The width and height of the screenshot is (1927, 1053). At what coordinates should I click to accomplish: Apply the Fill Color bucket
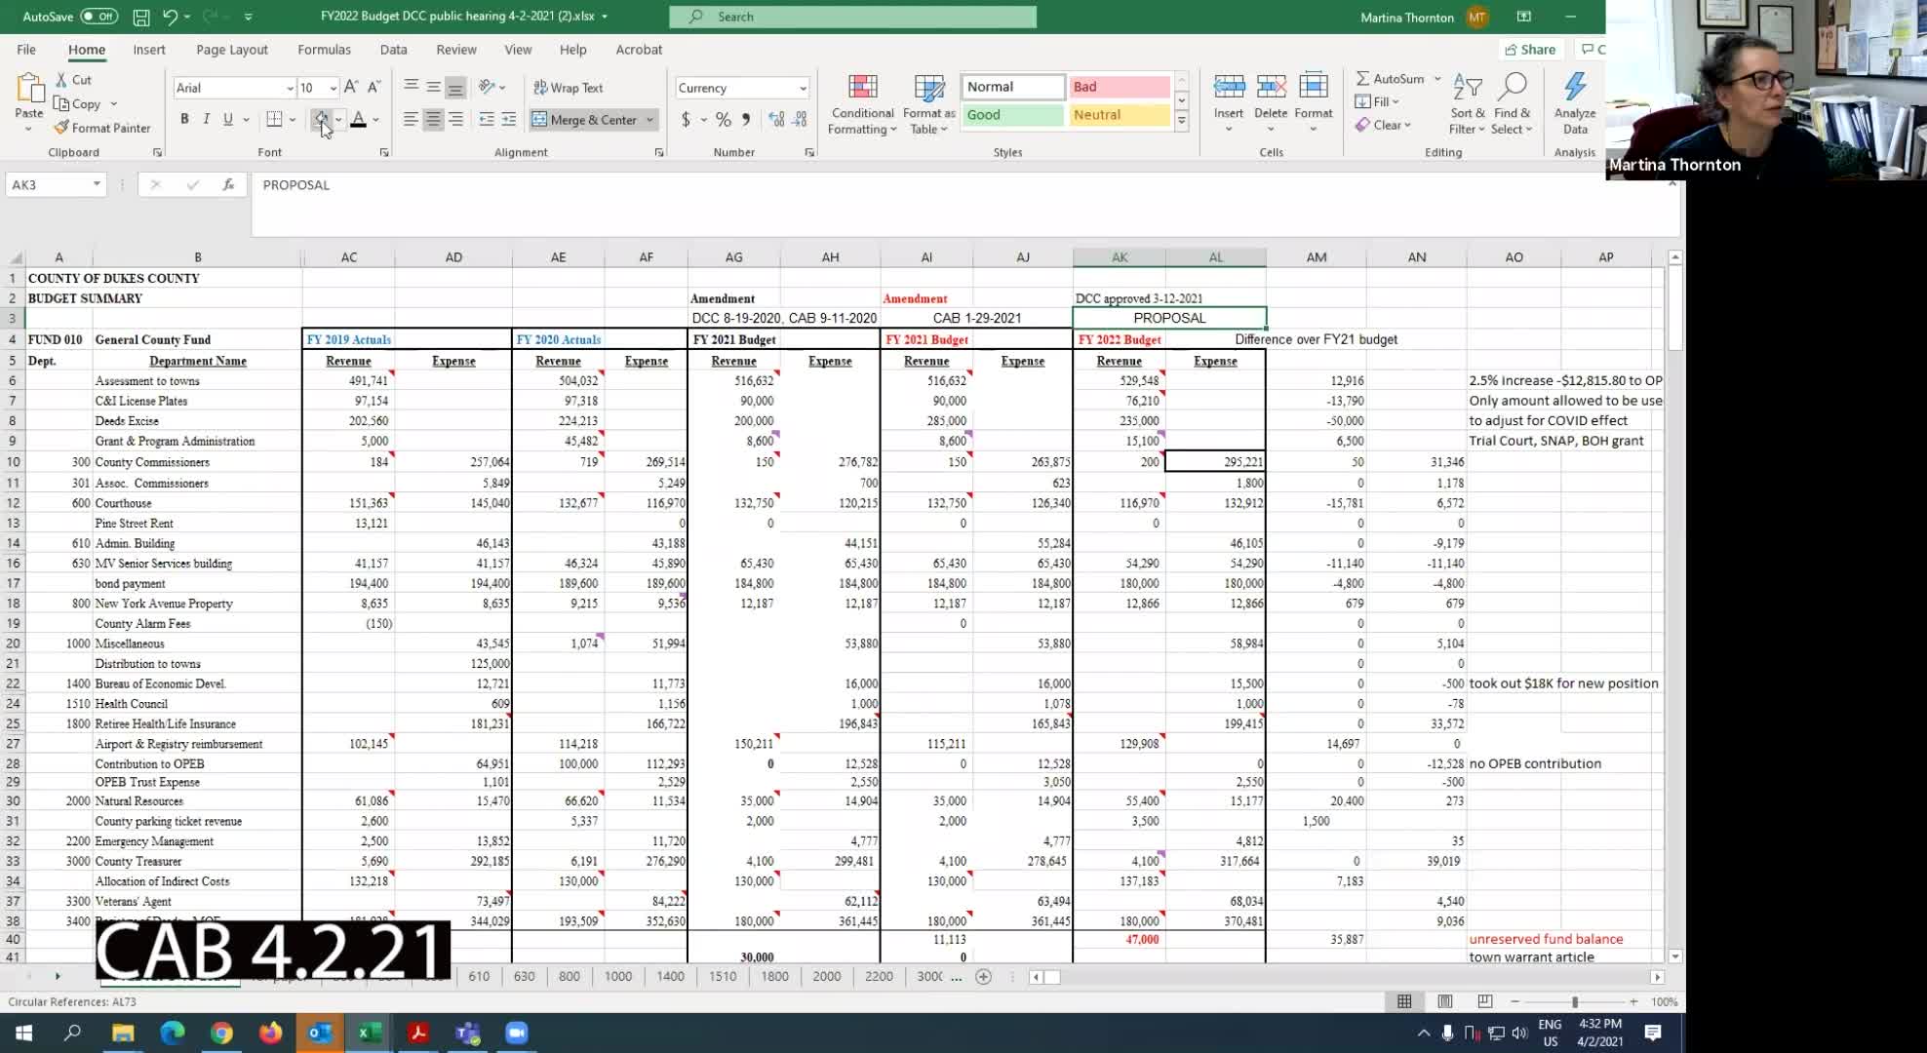click(x=321, y=119)
